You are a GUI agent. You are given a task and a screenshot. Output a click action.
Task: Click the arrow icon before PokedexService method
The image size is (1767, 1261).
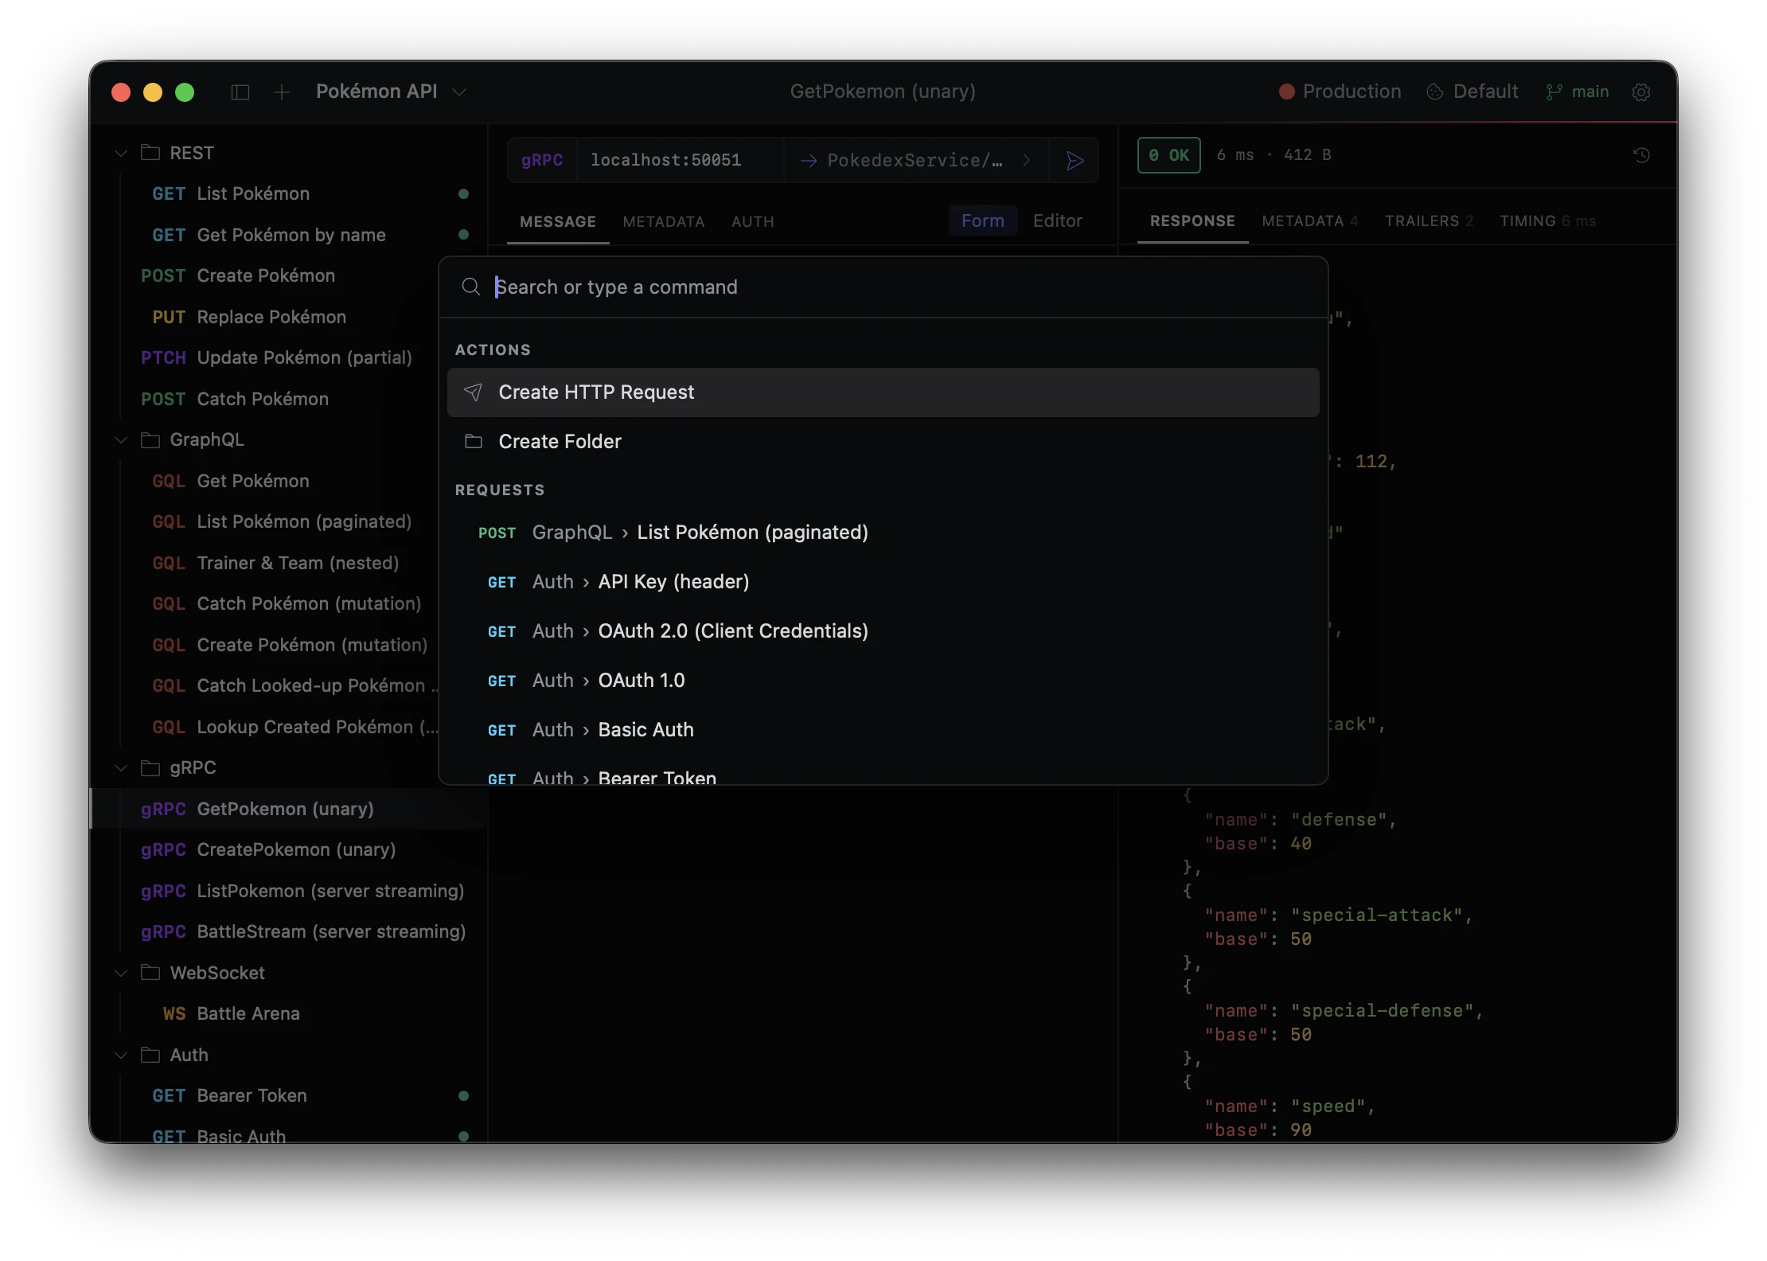pos(808,161)
